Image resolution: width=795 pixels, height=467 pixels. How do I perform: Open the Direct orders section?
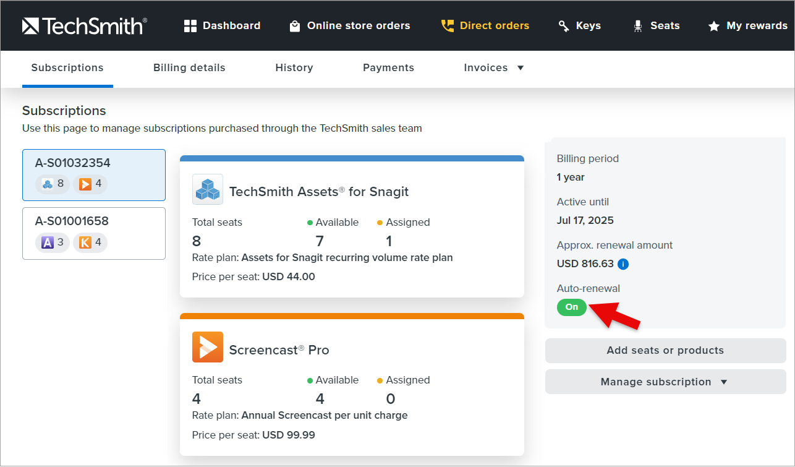[485, 26]
